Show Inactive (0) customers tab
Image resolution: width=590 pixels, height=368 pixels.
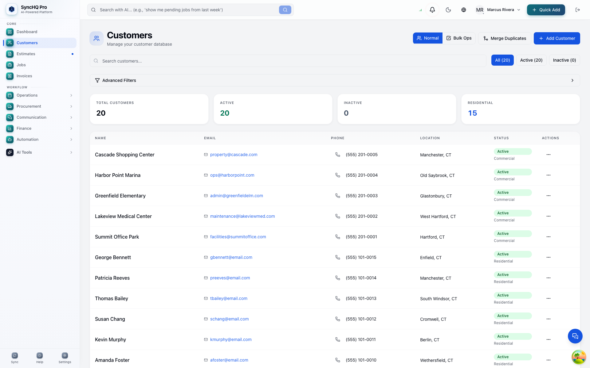tap(564, 60)
